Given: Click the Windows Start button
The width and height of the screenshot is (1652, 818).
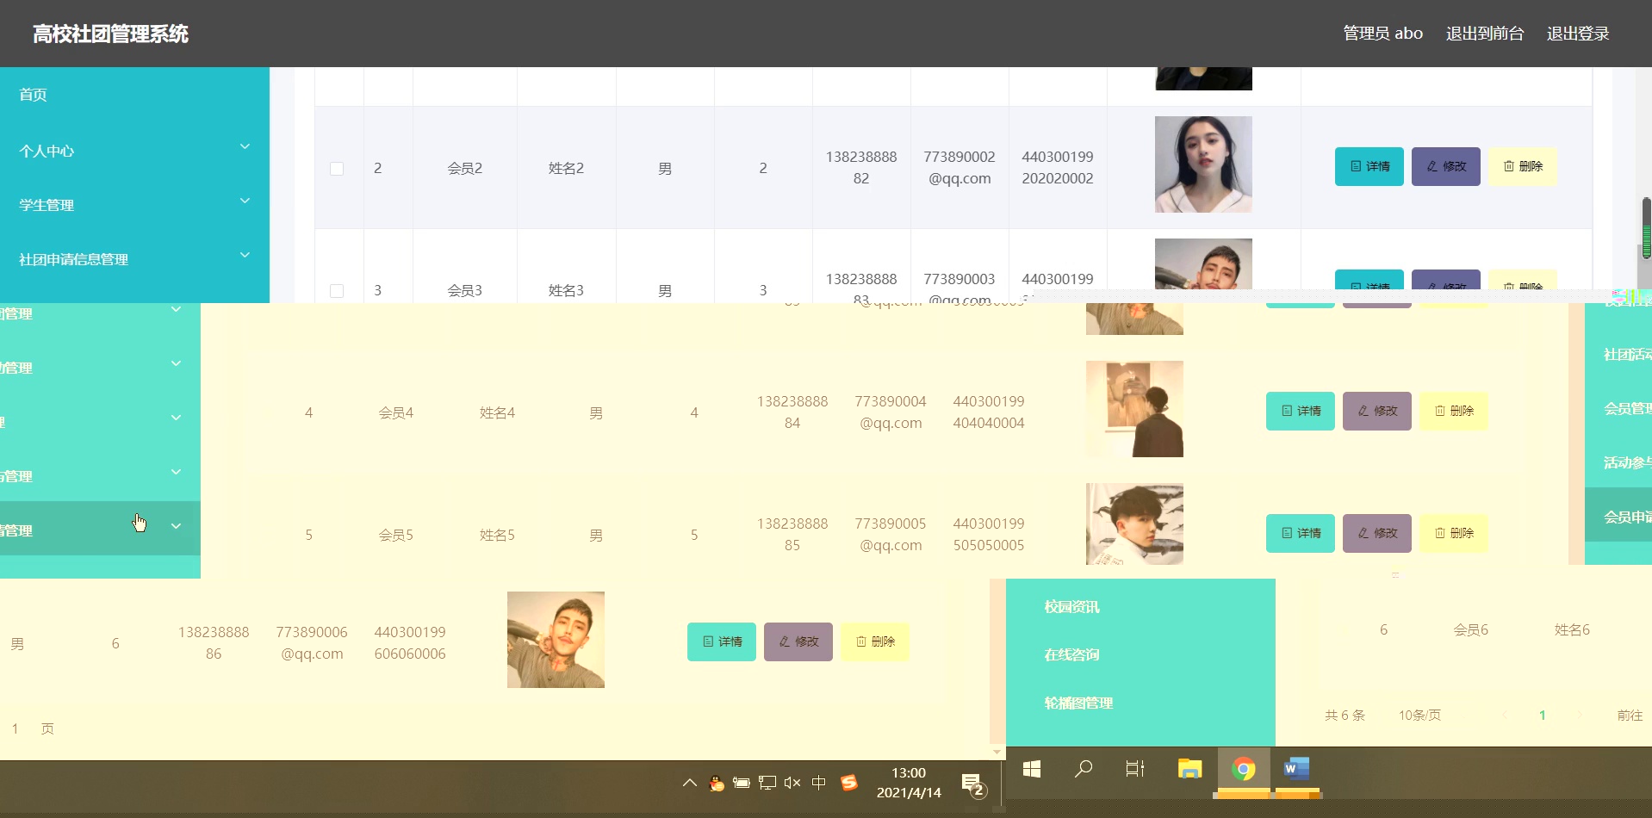Looking at the screenshot, I should point(1031,769).
